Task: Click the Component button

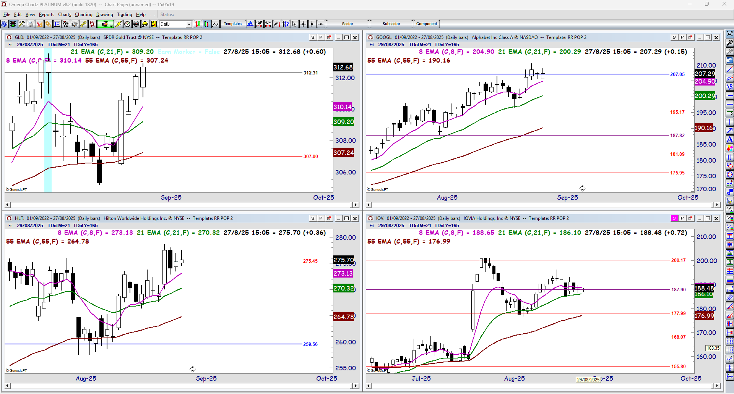Action: (427, 24)
